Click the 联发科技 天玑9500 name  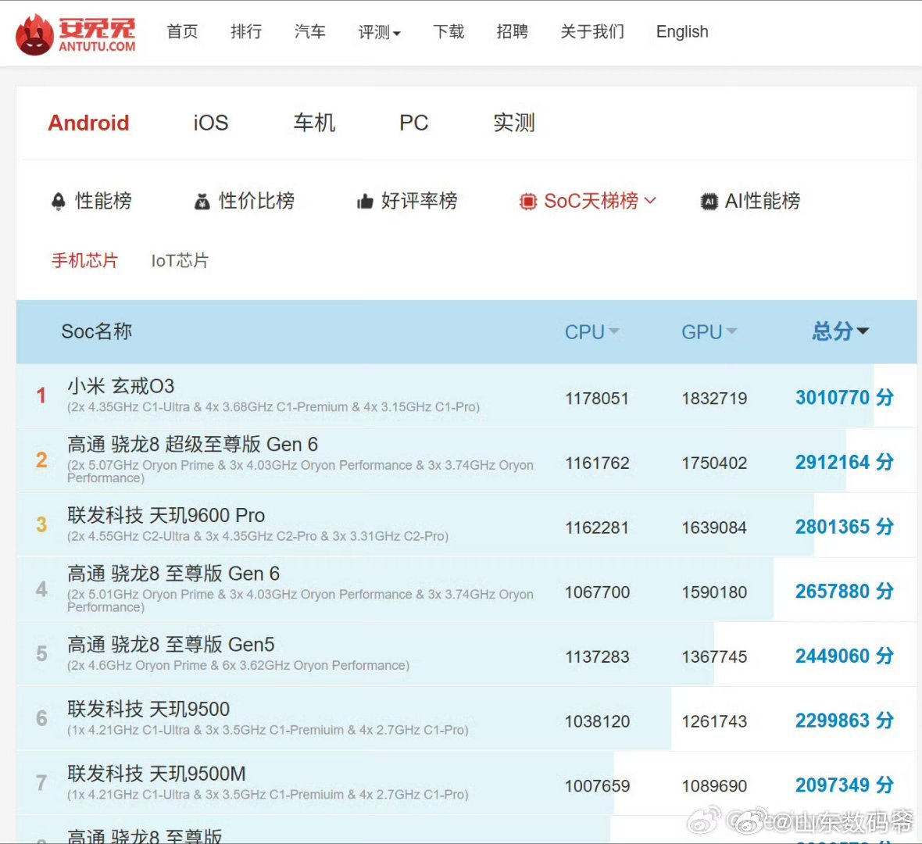click(148, 710)
